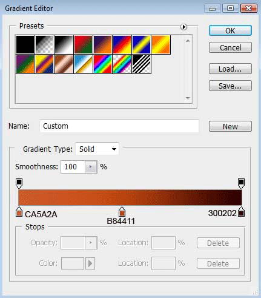Click the Delete button for color stop

click(x=218, y=263)
